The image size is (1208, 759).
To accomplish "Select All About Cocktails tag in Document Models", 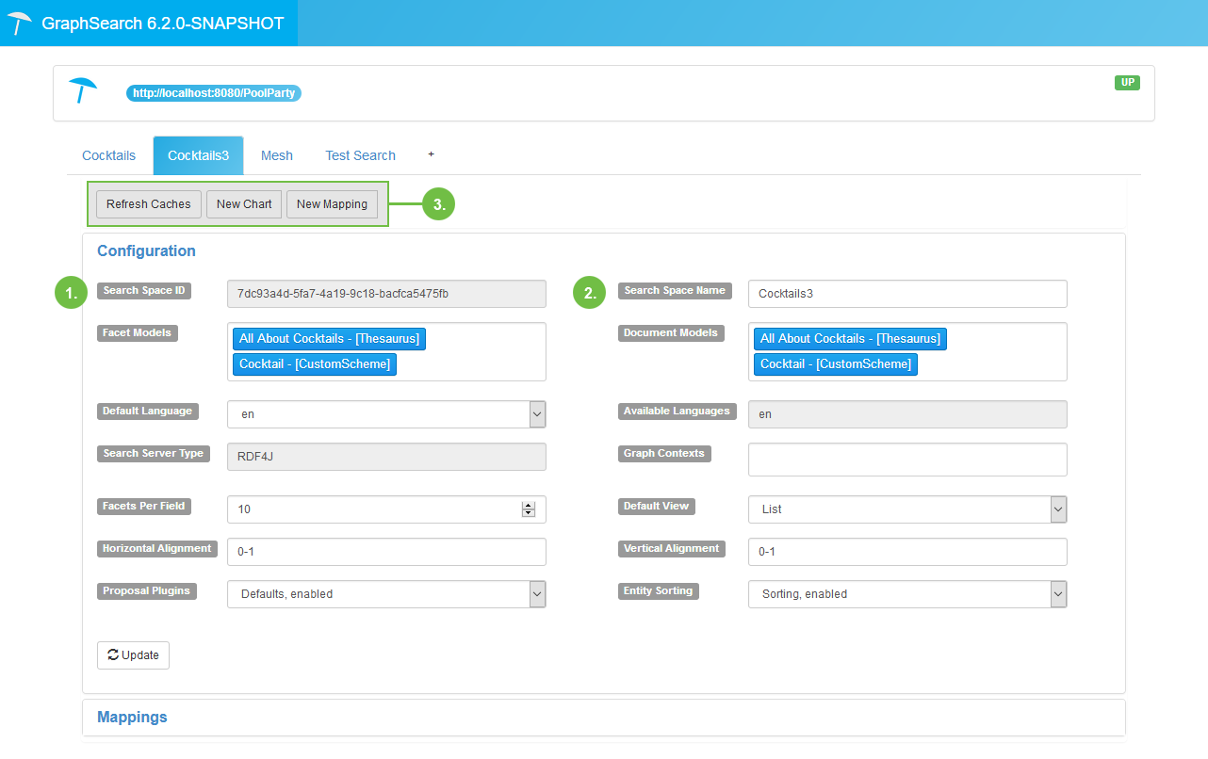I will tap(850, 339).
